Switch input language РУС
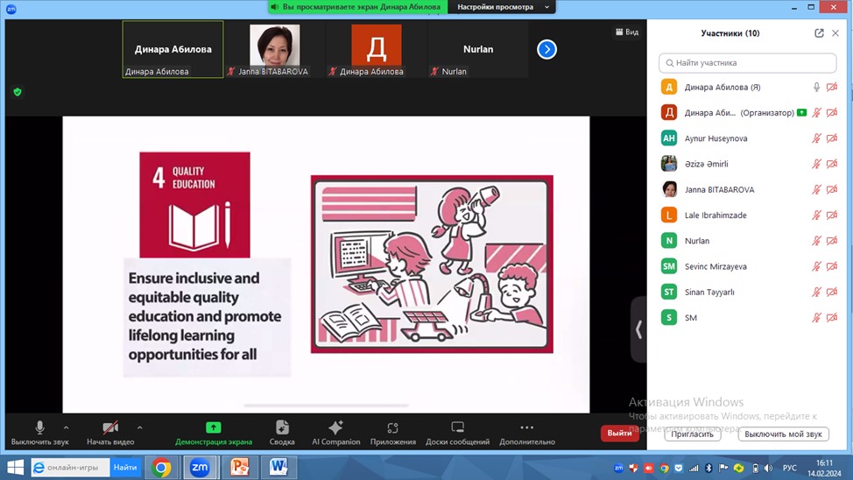The width and height of the screenshot is (853, 480). click(x=789, y=468)
